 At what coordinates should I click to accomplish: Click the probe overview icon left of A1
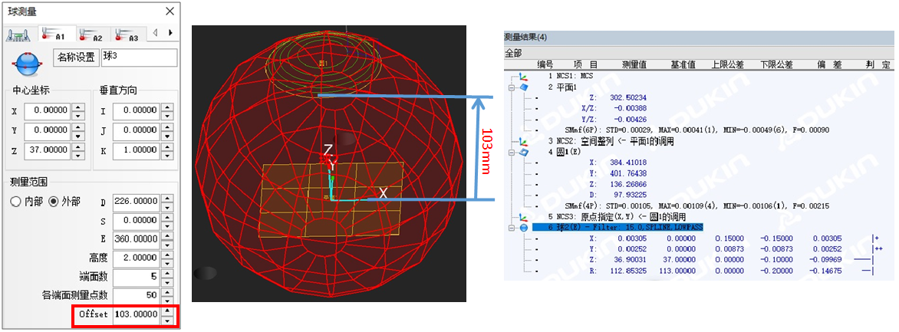pyautogui.click(x=17, y=35)
